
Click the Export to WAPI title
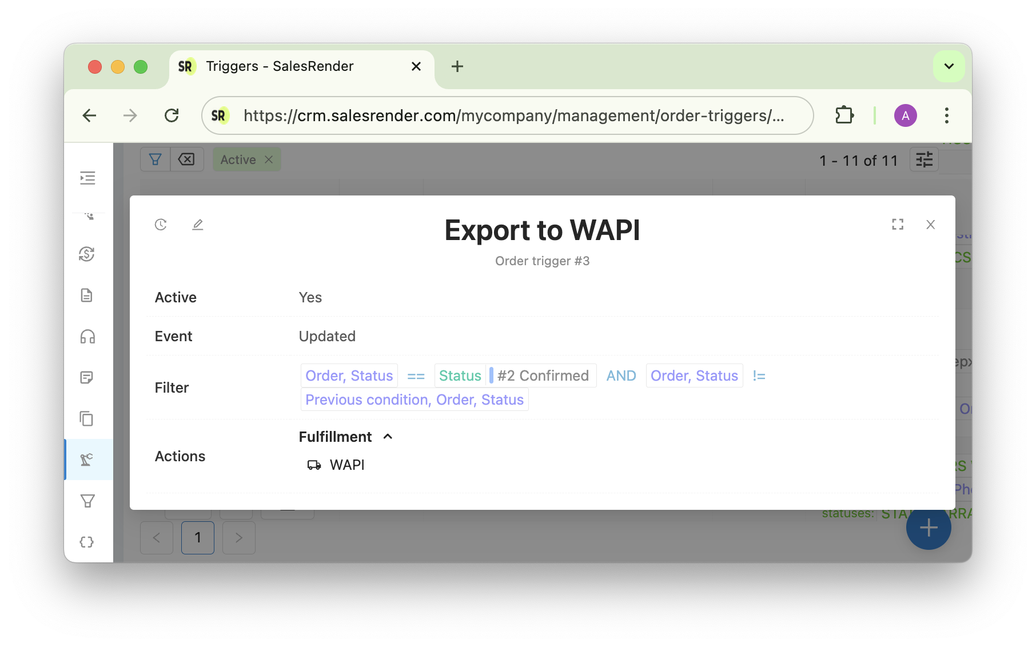[x=543, y=230]
